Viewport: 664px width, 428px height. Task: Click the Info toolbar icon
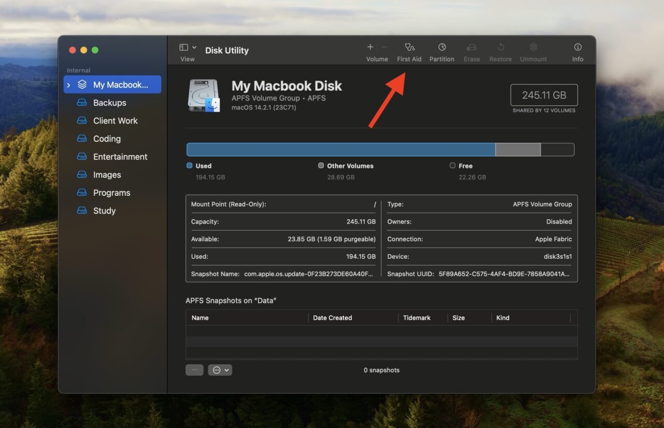click(x=577, y=48)
